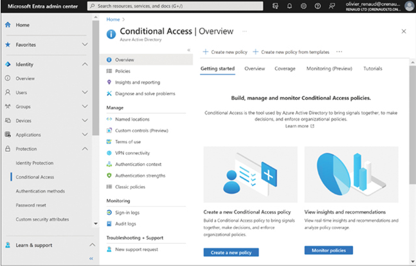
Task: Open the help question mark icon
Action: [318, 6]
